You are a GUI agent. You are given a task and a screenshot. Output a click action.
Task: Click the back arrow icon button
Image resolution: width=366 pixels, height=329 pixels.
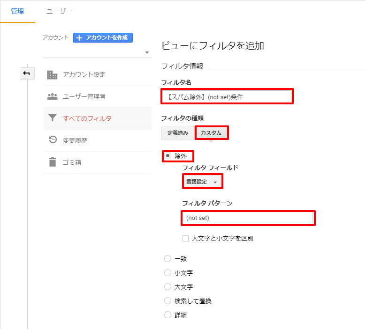pyautogui.click(x=27, y=73)
